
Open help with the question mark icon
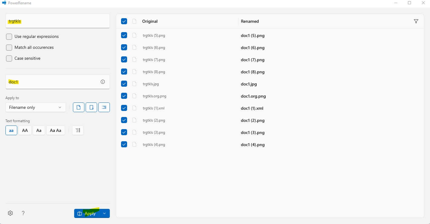(23, 213)
